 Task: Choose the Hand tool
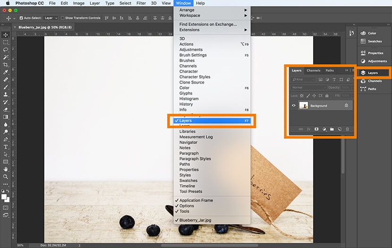tap(6, 169)
